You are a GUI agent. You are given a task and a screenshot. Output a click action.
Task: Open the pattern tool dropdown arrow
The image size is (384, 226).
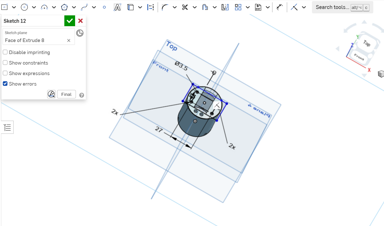coord(248,7)
